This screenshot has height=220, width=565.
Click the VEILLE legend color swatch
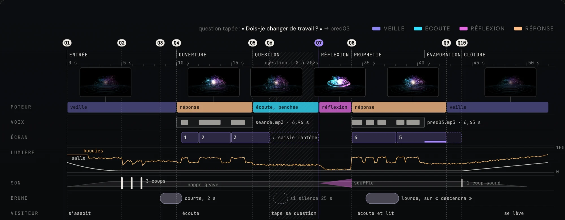pyautogui.click(x=376, y=29)
